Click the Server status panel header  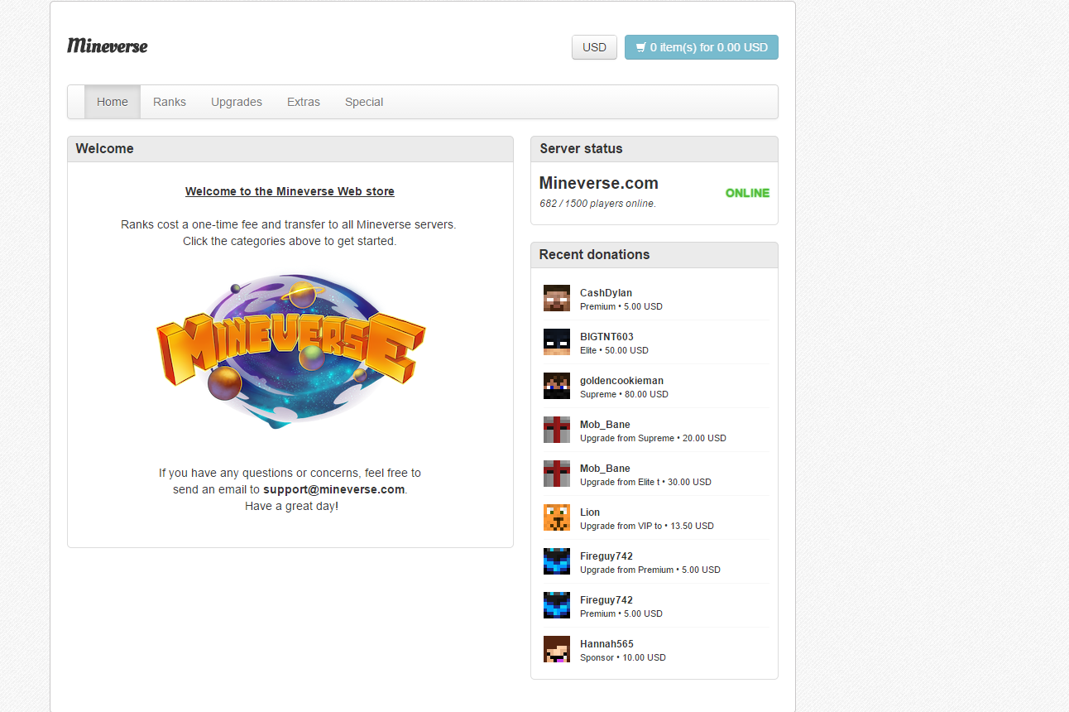tap(654, 149)
